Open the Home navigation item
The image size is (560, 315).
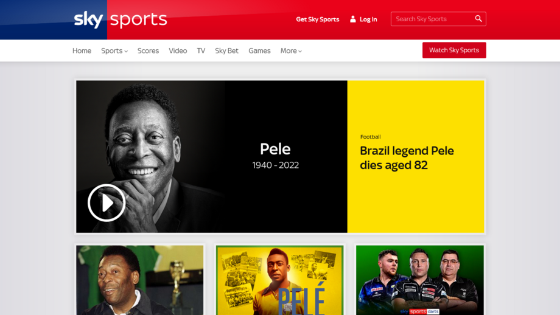point(82,50)
